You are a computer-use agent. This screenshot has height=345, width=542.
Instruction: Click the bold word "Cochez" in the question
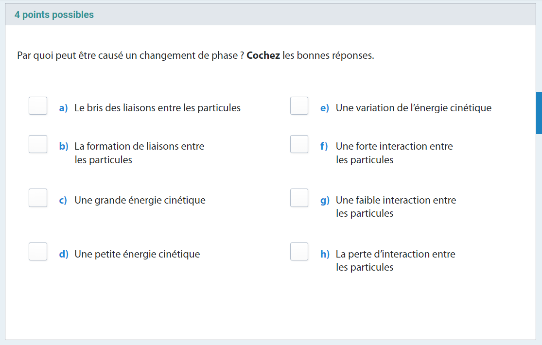[x=263, y=55]
